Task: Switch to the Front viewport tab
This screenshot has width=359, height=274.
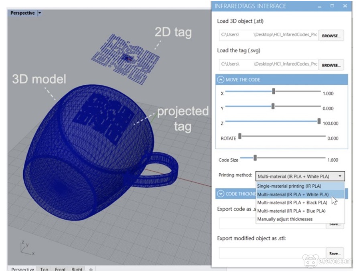Action: (60, 270)
